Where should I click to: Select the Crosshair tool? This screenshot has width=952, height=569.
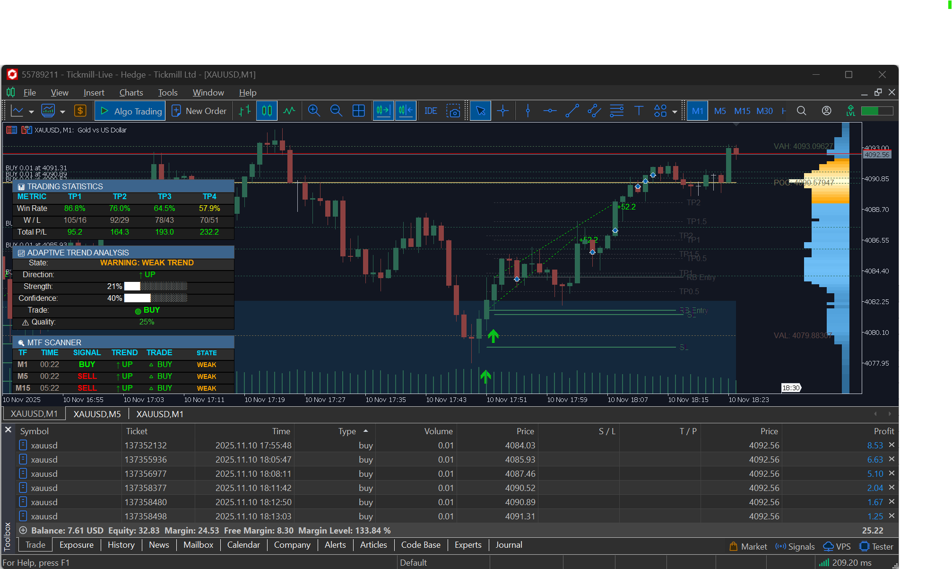tap(503, 111)
